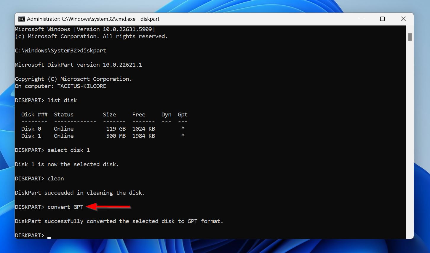This screenshot has height=253, width=430.
Task: Click the Microsoft DiskPart version line
Action: pyautogui.click(x=78, y=65)
